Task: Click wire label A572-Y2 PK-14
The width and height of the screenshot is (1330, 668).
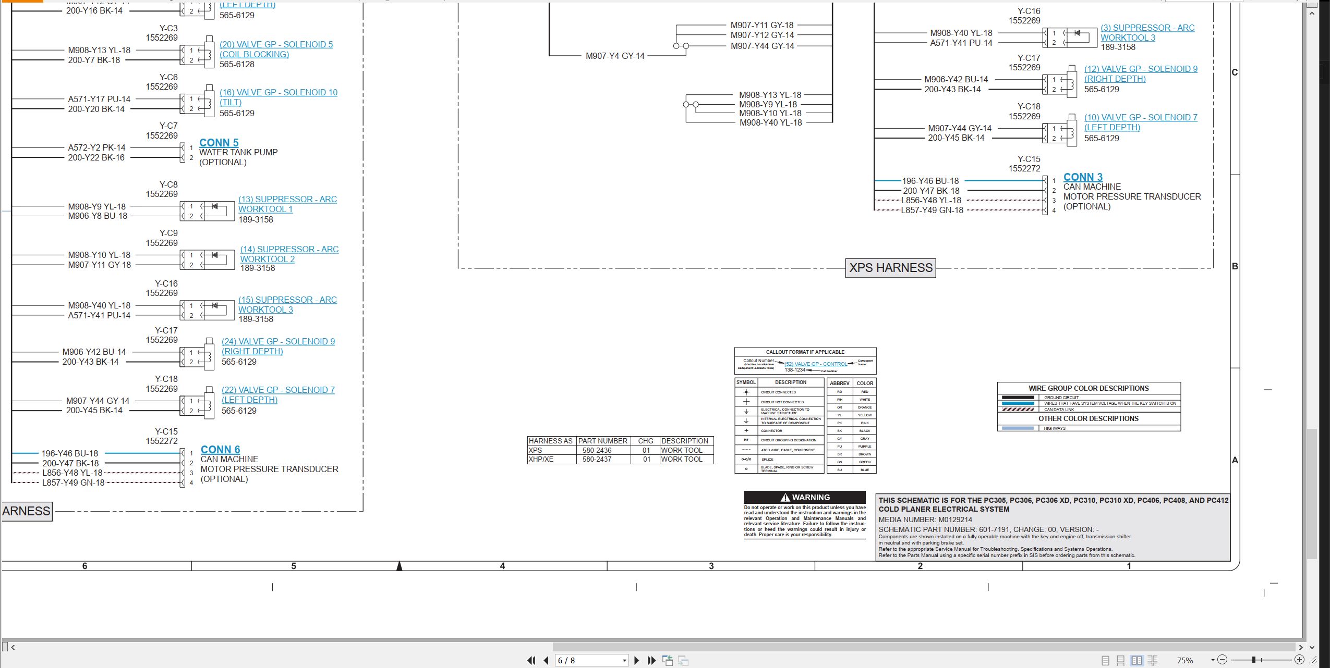Action: [x=96, y=147]
